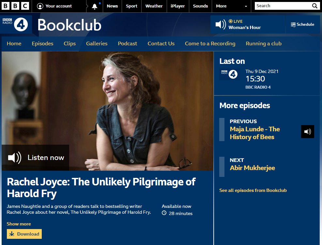This screenshot has width=322, height=245.
Task: Switch to the Podcast tab
Action: (127, 43)
